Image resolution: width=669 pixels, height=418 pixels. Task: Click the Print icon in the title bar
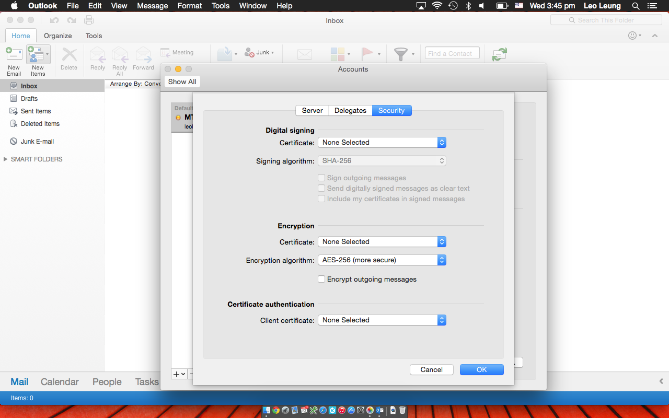coord(89,20)
